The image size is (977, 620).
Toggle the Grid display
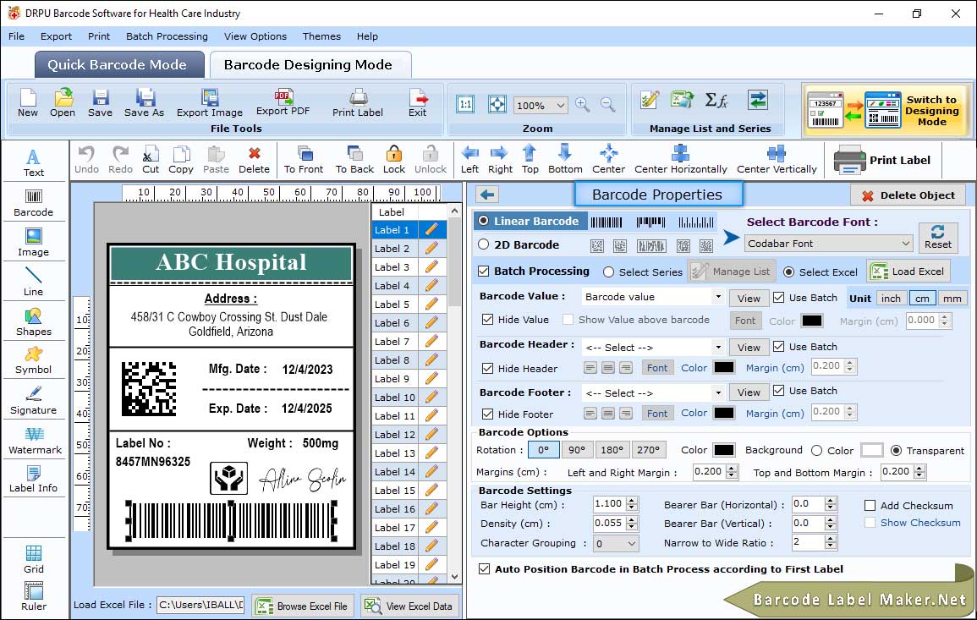pyautogui.click(x=34, y=560)
